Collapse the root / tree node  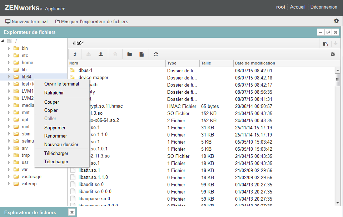[x=3, y=41]
